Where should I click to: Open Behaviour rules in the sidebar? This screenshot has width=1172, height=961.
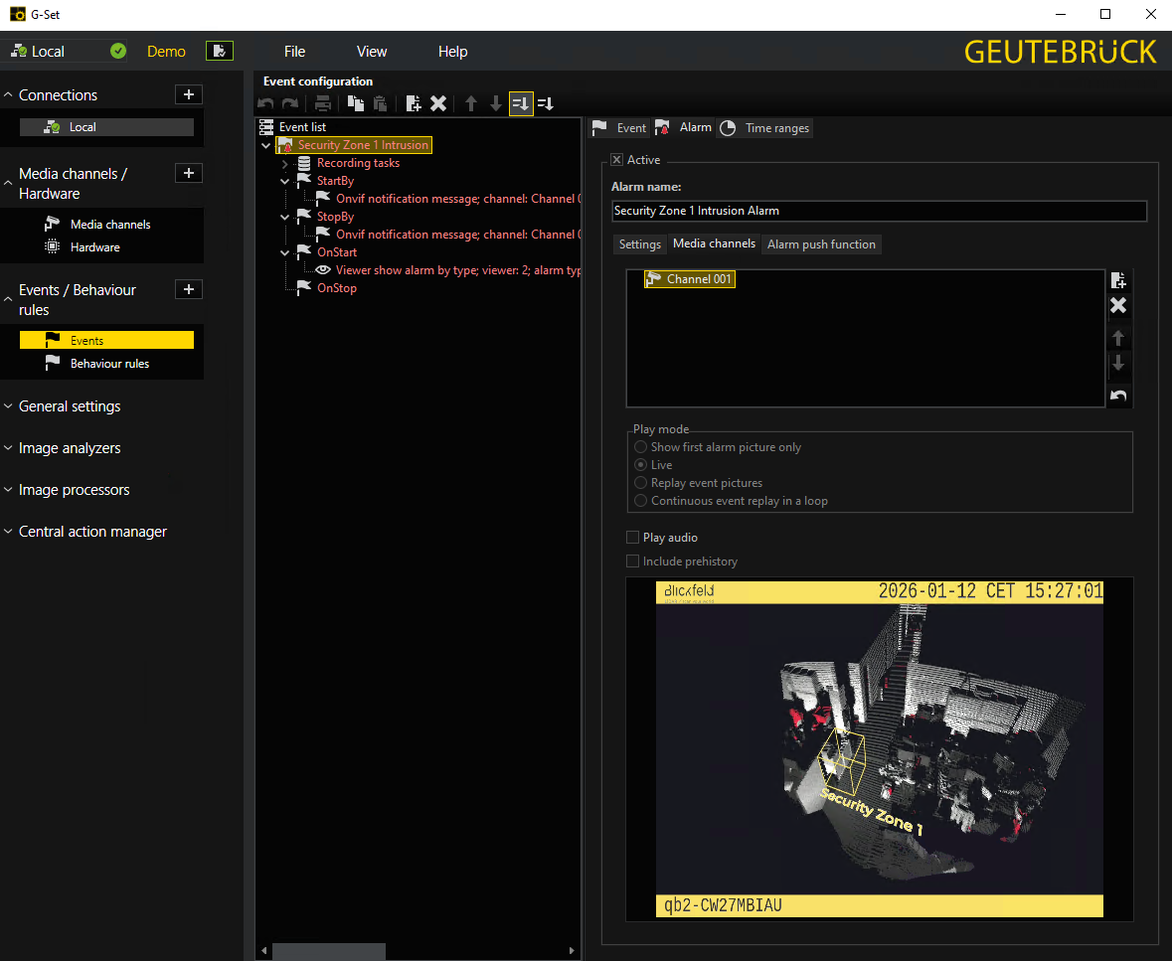click(109, 364)
